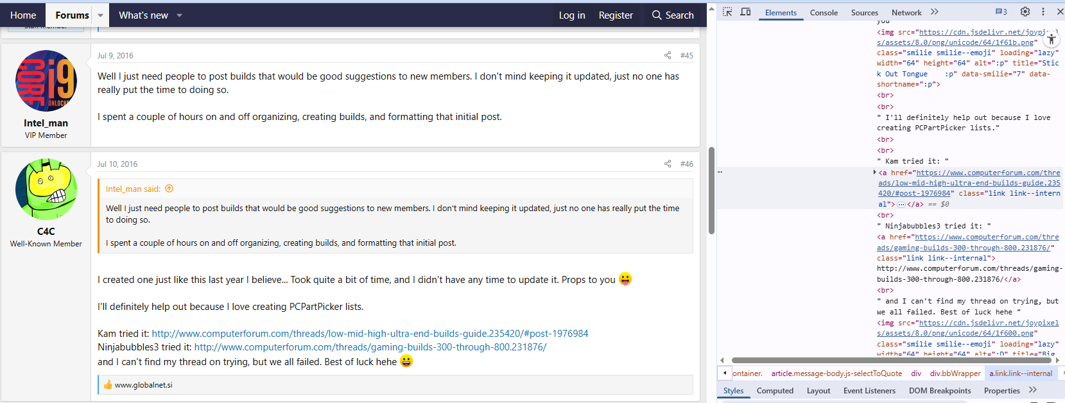
Task: Switch to the Elements tab
Action: click(781, 13)
